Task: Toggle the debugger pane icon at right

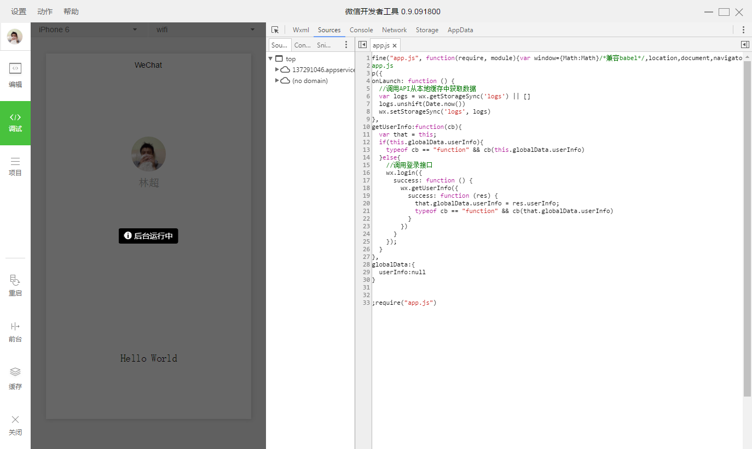Action: 745,45
